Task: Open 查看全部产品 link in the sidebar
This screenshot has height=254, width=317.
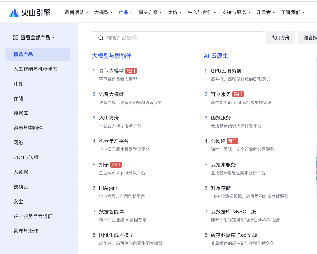Action: coord(34,37)
